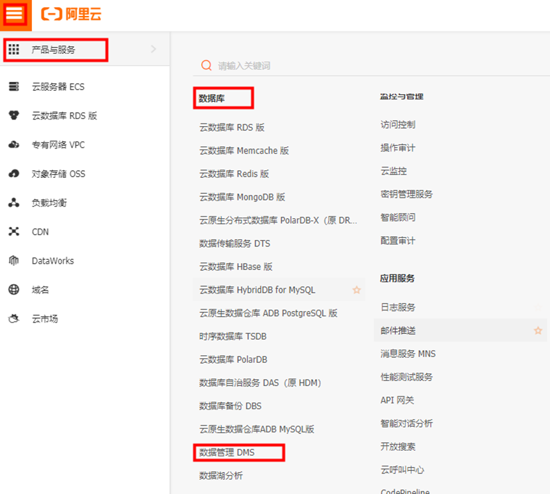Open 智能顾问 link

[x=398, y=218]
